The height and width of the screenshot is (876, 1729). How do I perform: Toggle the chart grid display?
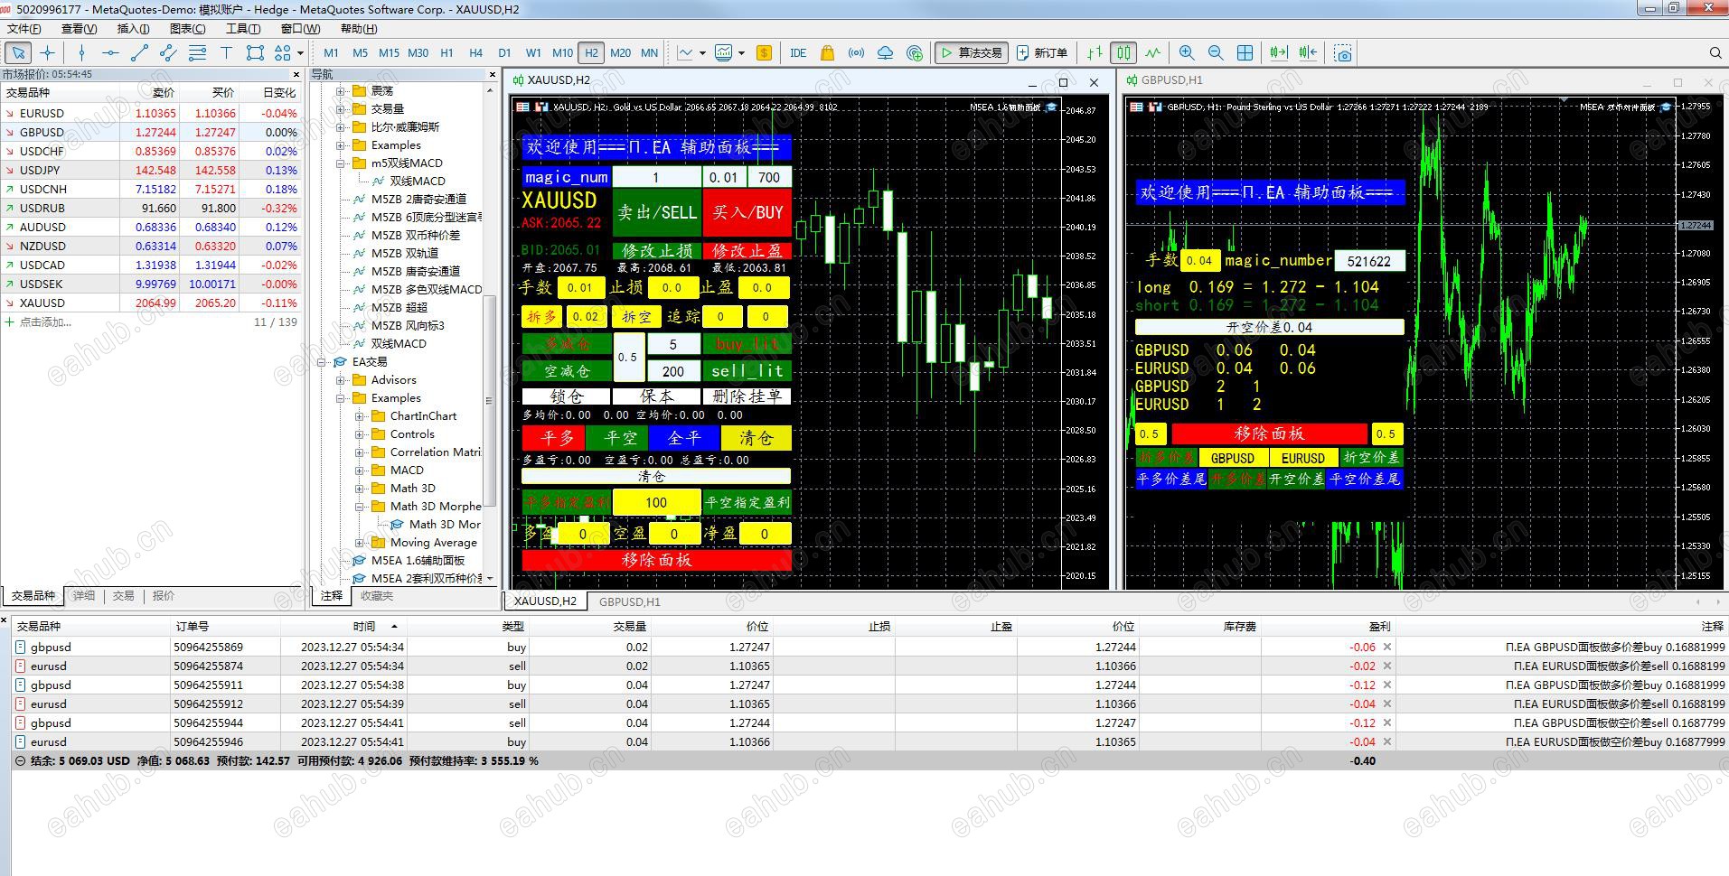point(1245,53)
